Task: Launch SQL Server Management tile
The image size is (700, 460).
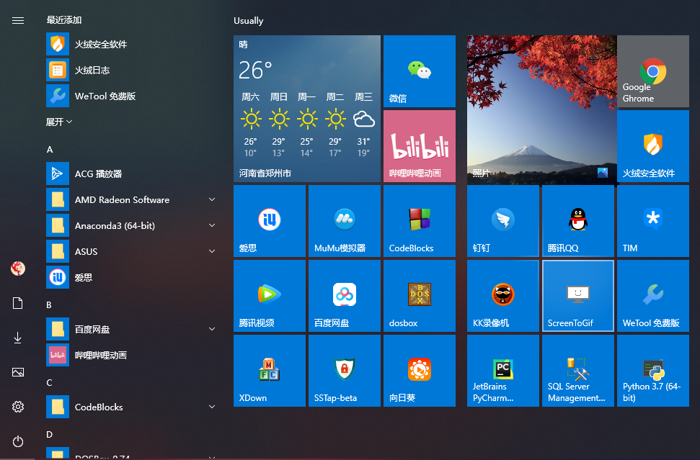Action: (x=577, y=371)
